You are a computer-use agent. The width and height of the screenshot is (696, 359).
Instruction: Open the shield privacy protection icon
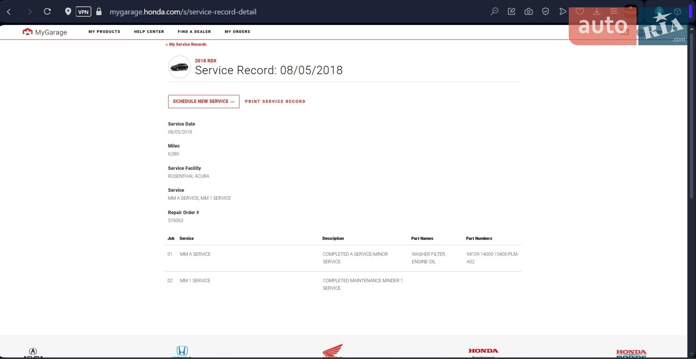point(546,12)
